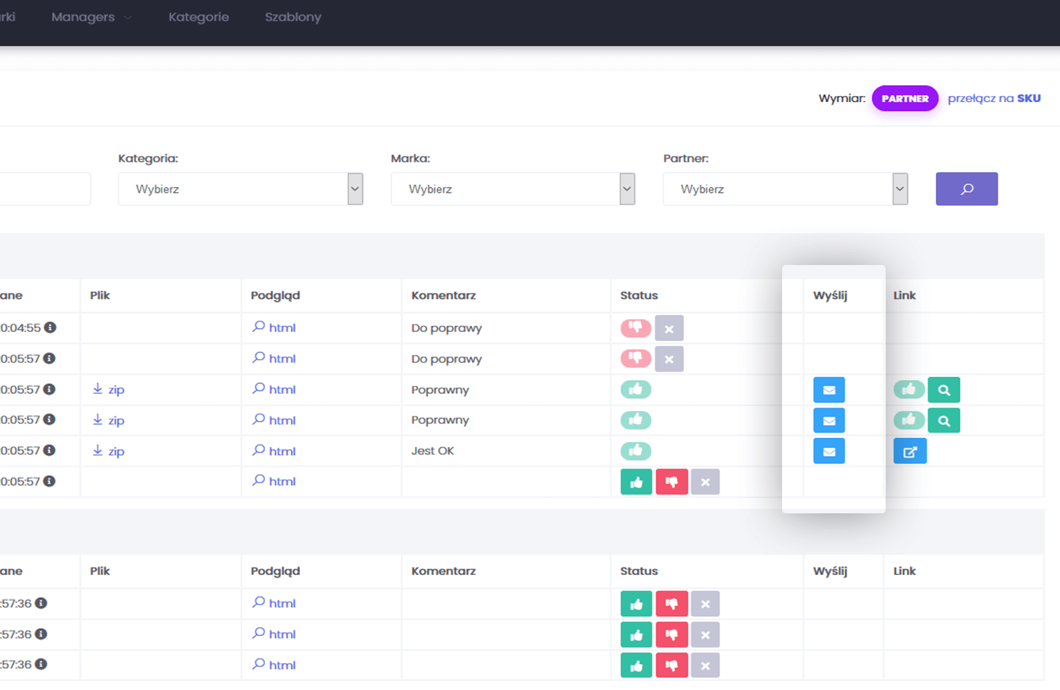
Task: Click grey X button in 0:05:57 Do poprawy row
Action: click(x=669, y=359)
